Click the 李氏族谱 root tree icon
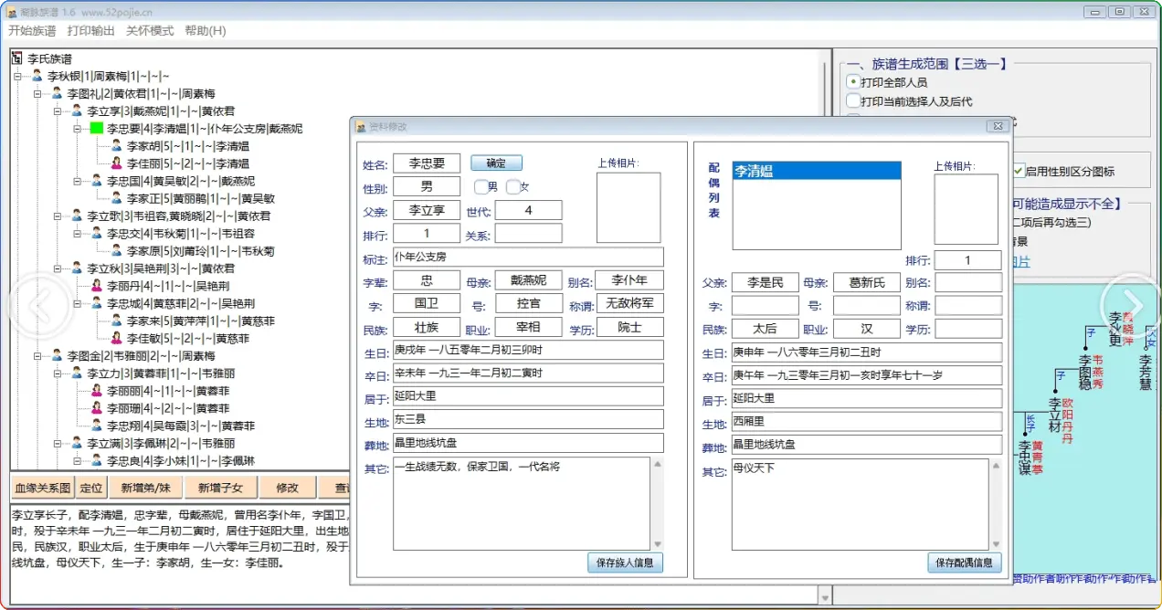 tap(16, 58)
